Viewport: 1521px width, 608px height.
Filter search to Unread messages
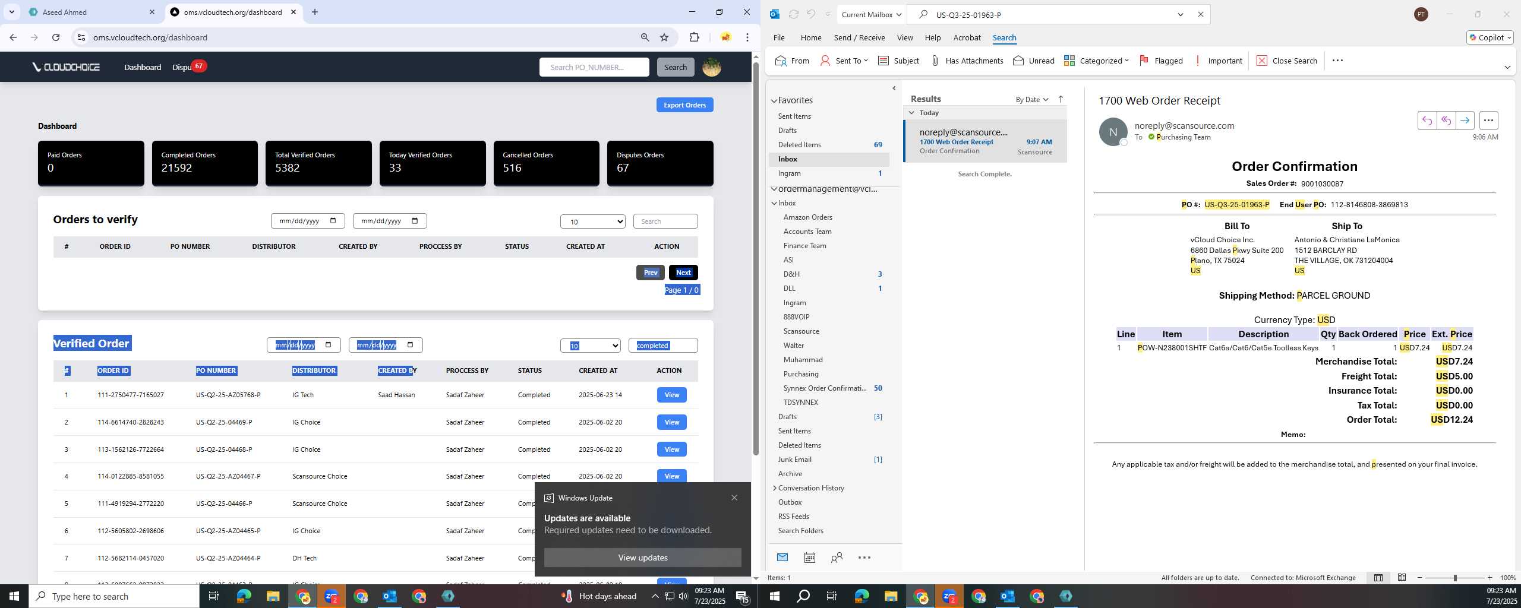pyautogui.click(x=1034, y=61)
